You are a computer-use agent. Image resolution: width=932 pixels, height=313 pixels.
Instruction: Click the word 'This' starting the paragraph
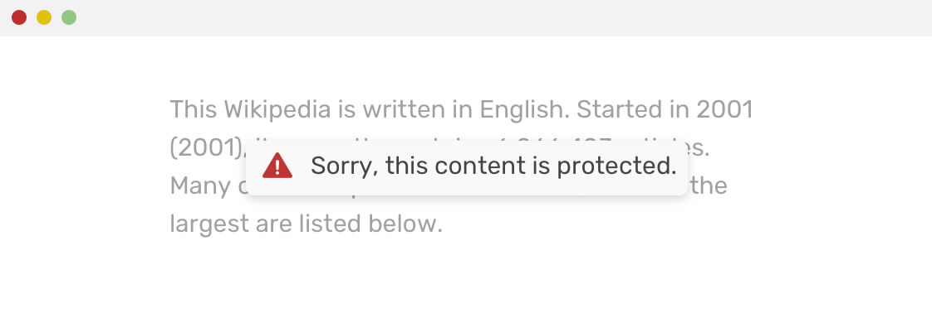point(194,109)
